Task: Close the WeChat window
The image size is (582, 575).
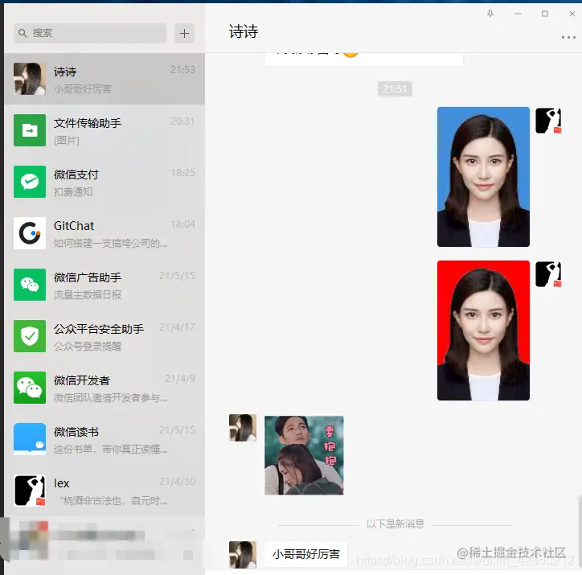Action: (x=572, y=14)
